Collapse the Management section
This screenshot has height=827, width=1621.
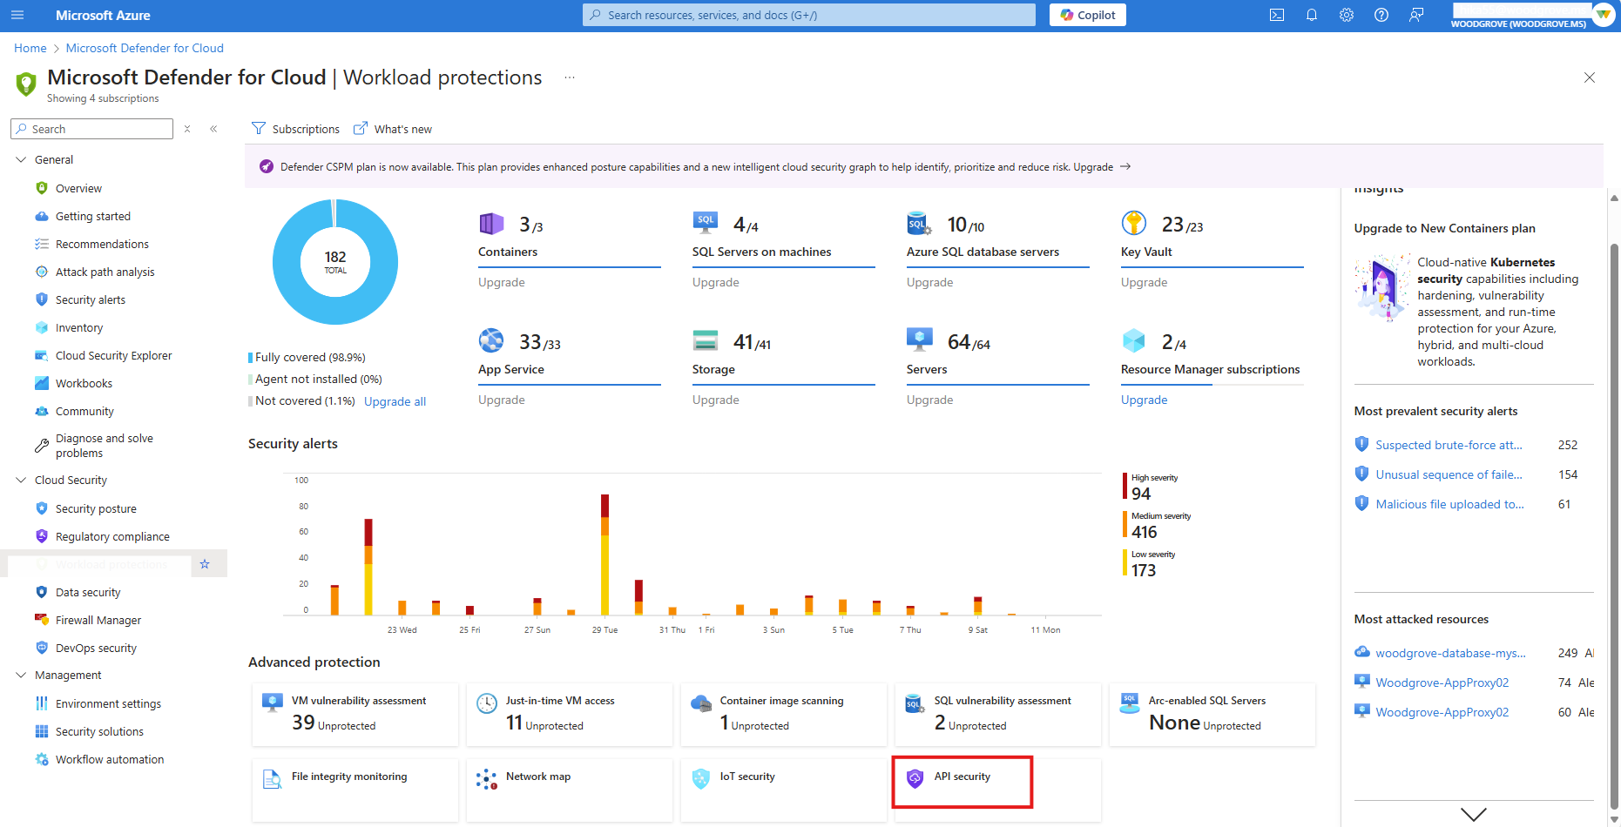coord(22,675)
